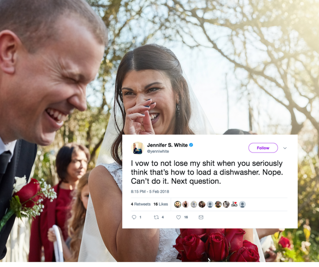Click the blue verified badge
Screen dimensions: 319x267
tap(191, 145)
